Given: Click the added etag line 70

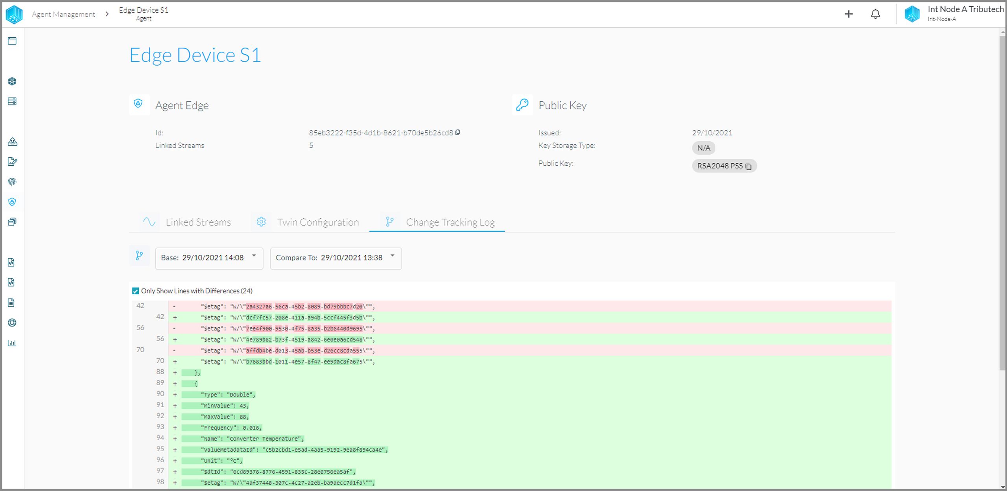Looking at the screenshot, I should (x=511, y=362).
